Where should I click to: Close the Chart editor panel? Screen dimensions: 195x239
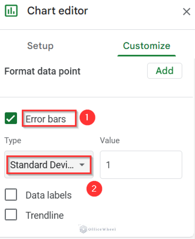[187, 11]
